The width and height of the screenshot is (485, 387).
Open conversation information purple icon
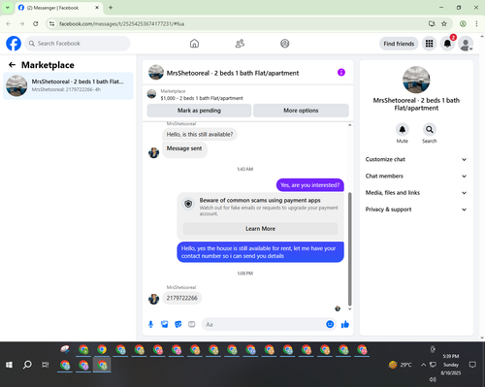coord(341,73)
